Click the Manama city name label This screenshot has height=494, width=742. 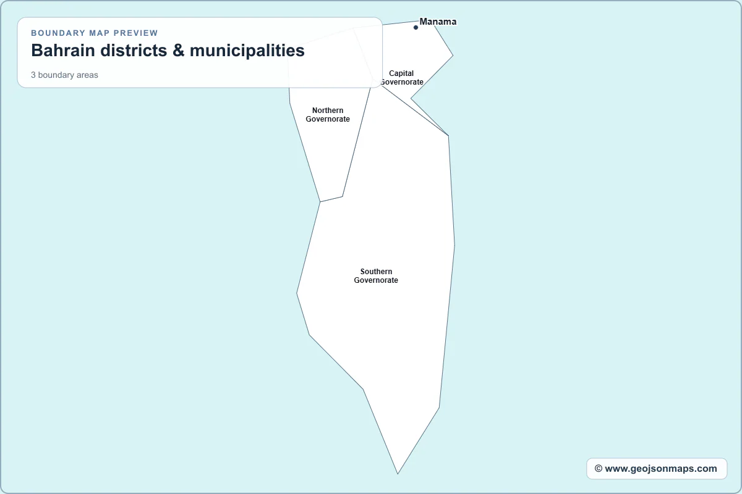click(x=438, y=22)
